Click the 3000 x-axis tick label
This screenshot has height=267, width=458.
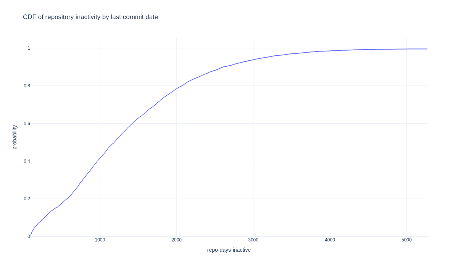(253, 240)
